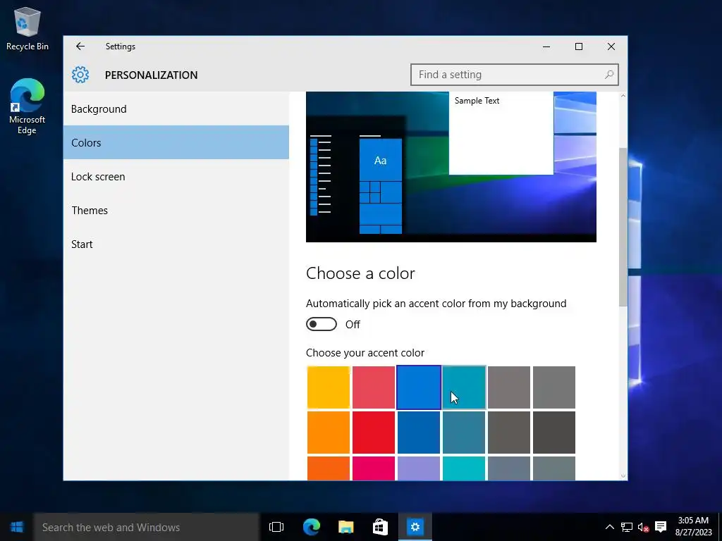Pick the darker blue swatch in second row
722x541 pixels.
click(x=419, y=433)
